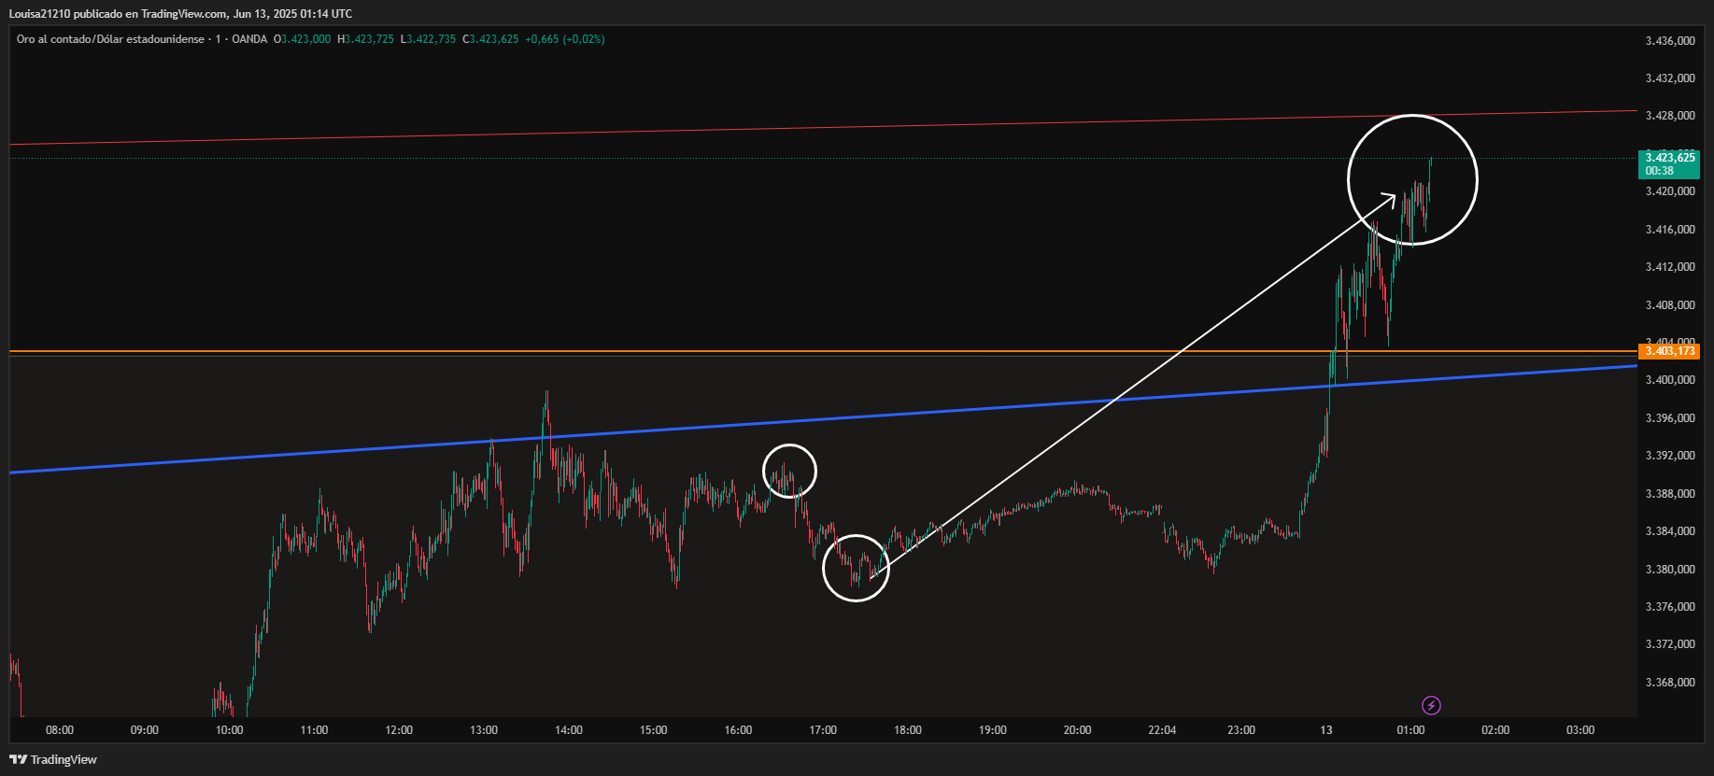
Task: Click price axis label 3.388,000
Action: click(x=1670, y=494)
